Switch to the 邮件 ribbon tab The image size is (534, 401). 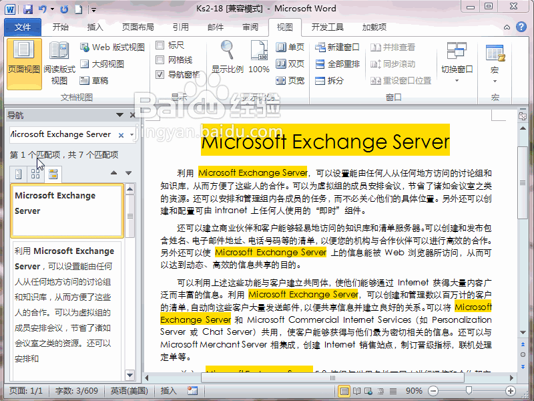[216, 27]
